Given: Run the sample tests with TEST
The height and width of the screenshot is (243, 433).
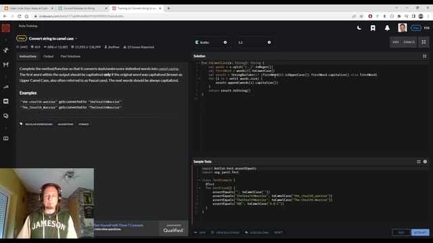Looking at the screenshot, I should tap(401, 232).
